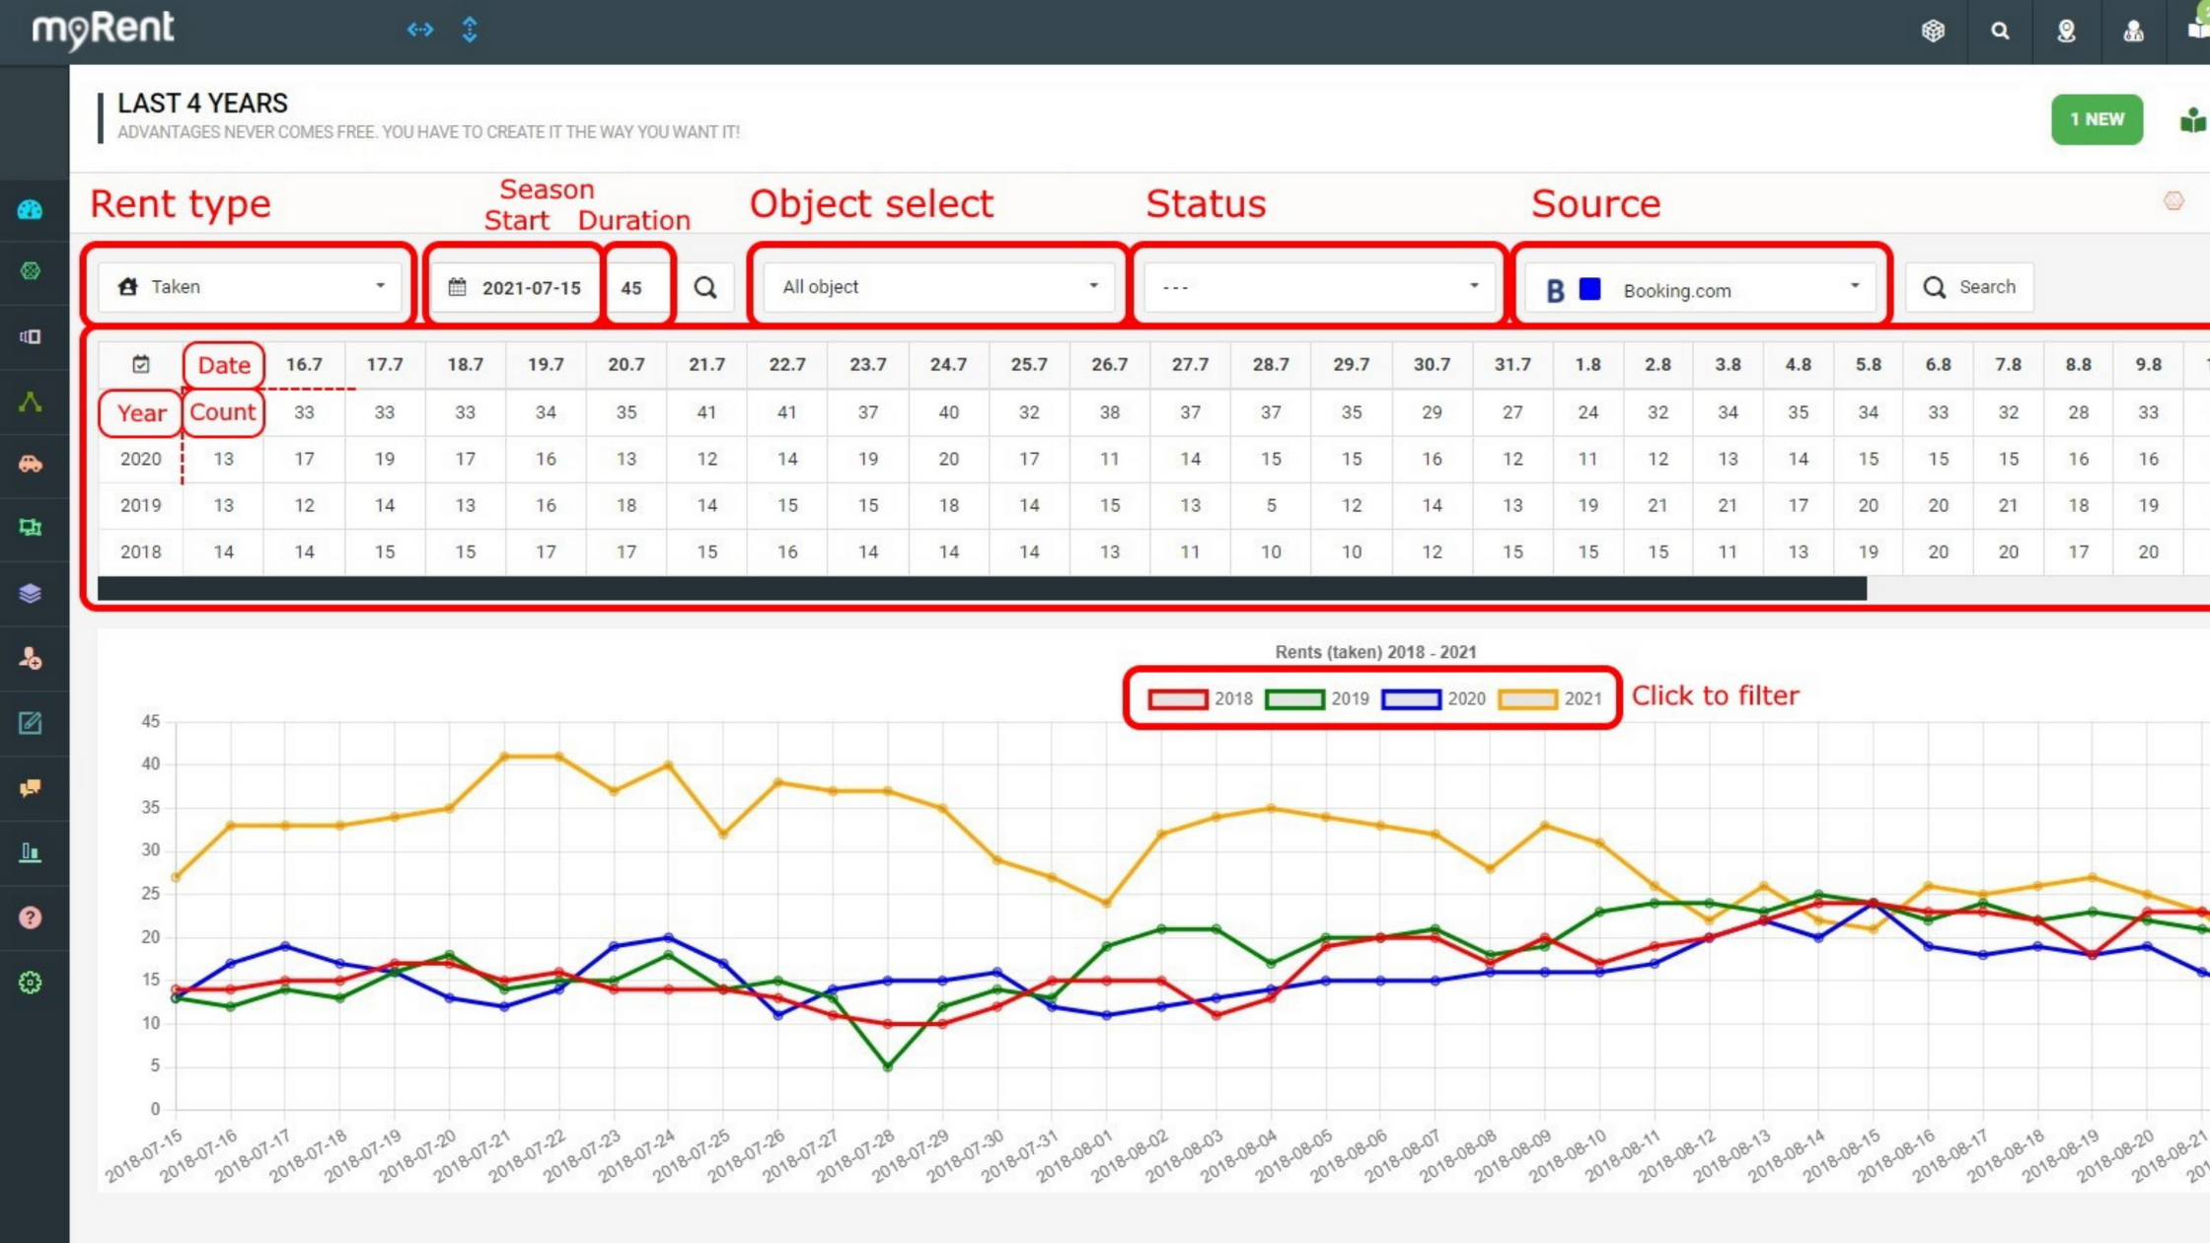2210x1243 pixels.
Task: Click the help question mark icon
Action: (31, 917)
